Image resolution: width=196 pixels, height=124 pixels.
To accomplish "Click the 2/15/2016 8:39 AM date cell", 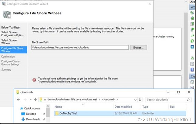I will point(126,113).
